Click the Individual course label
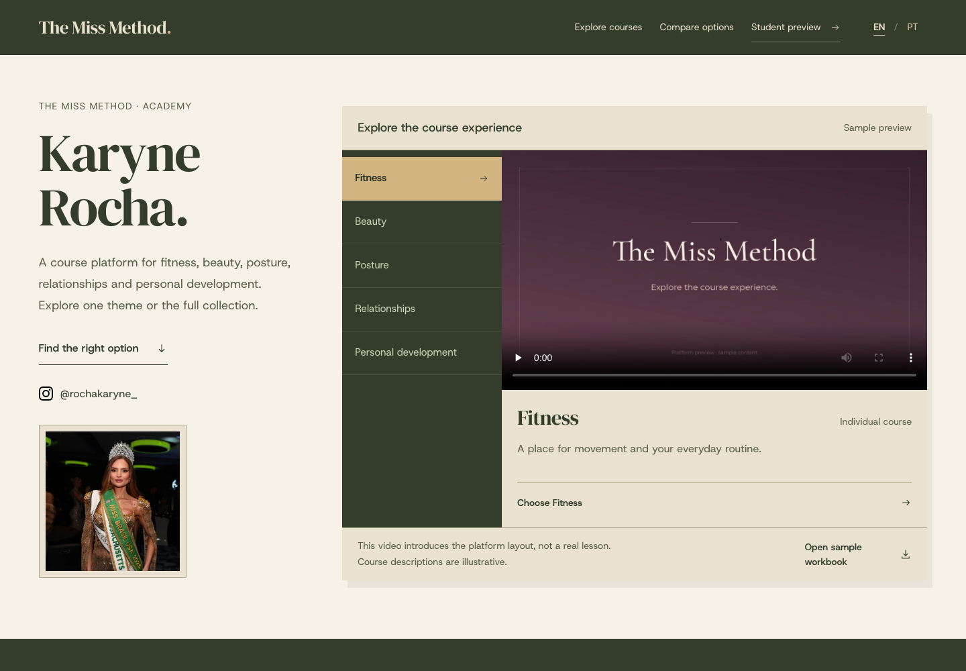The width and height of the screenshot is (966, 671). pyautogui.click(x=875, y=422)
